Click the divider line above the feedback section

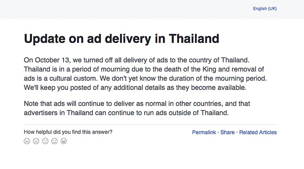150,125
